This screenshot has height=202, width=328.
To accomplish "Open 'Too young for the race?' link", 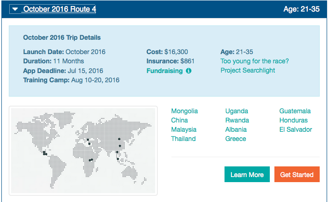I will [255, 61].
